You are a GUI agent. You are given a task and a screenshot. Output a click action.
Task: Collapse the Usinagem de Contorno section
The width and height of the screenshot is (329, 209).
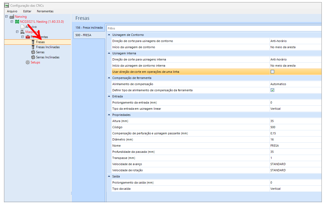pos(109,35)
